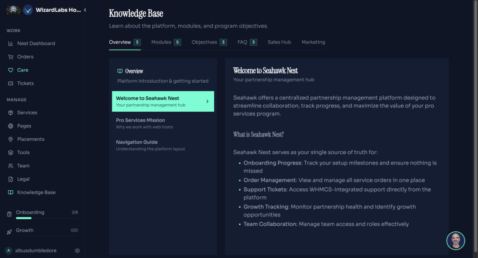
Task: Click settings gear beside albusdumbledore
Action: pos(77,251)
